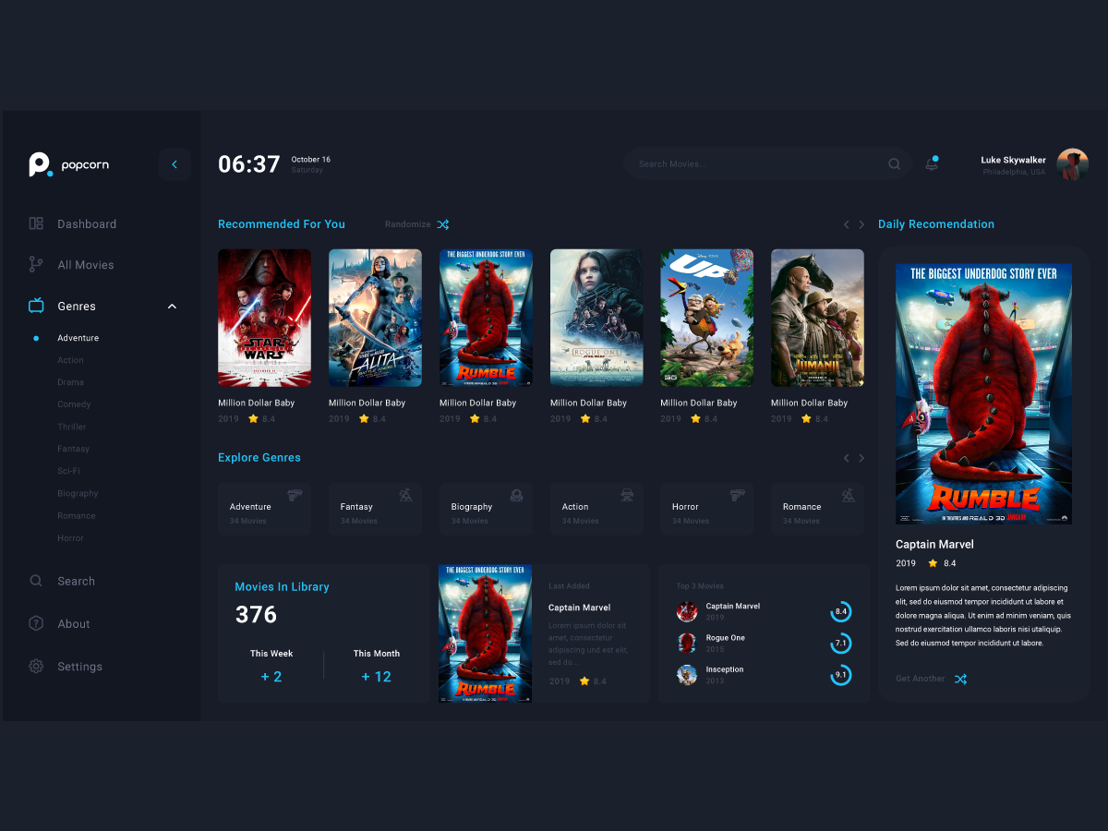Click the Search magnifier icon in sidebar

point(36,581)
